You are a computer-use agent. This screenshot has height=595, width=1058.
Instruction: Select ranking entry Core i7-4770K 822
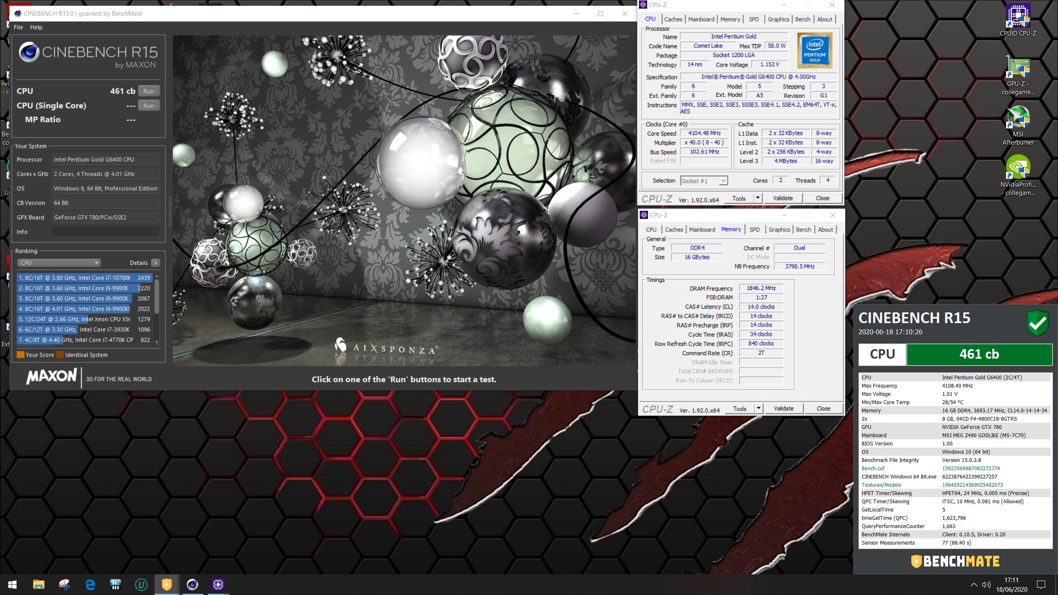(x=85, y=340)
